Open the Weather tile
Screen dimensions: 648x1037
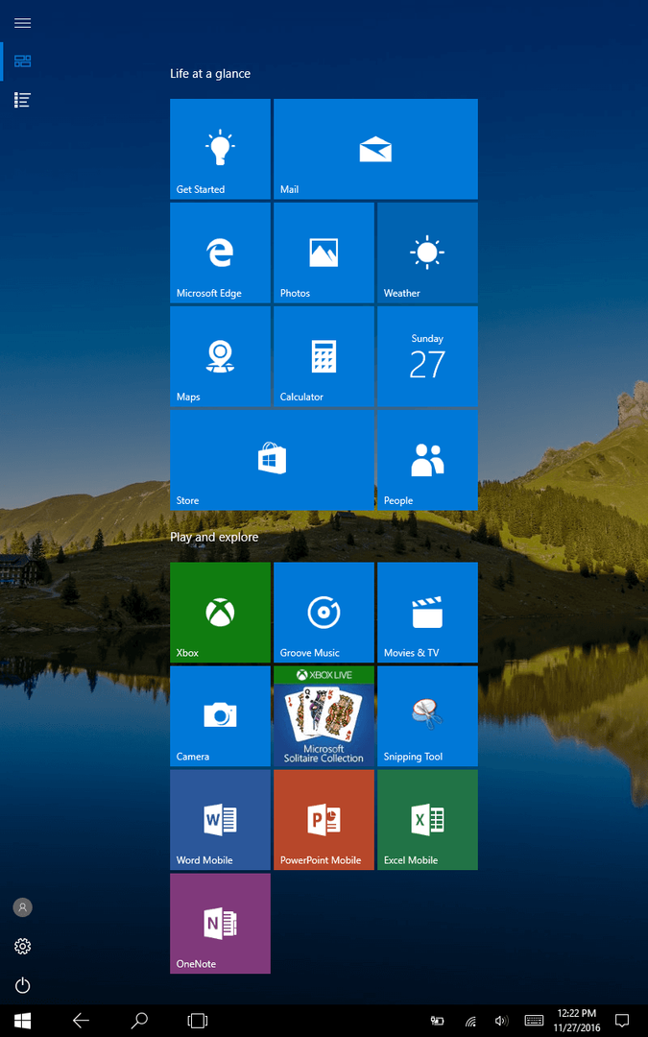[x=428, y=253]
